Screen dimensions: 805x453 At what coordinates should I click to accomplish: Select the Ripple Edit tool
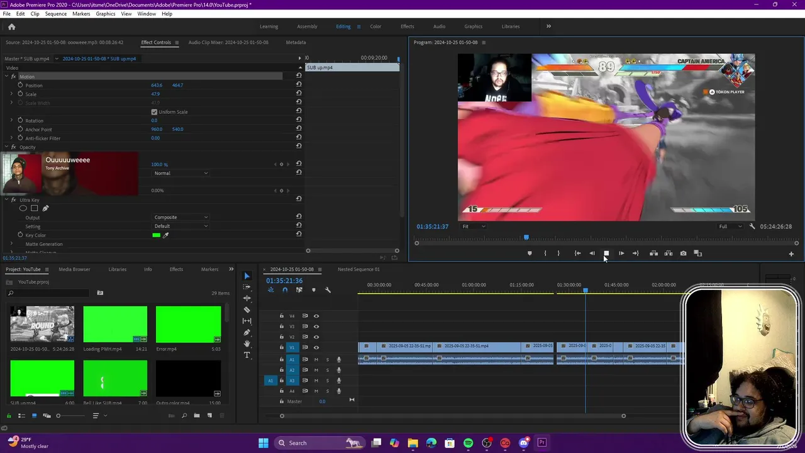(x=247, y=298)
